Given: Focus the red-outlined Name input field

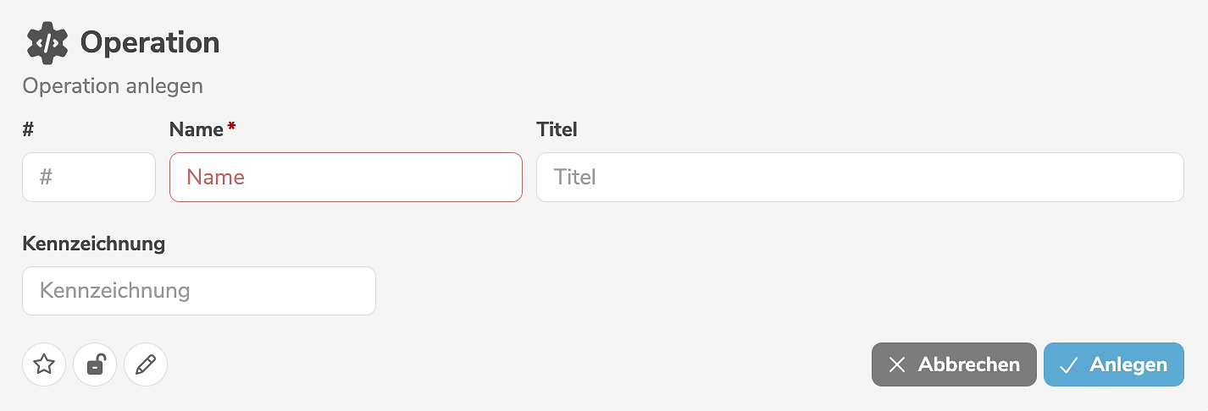Looking at the screenshot, I should click(346, 177).
